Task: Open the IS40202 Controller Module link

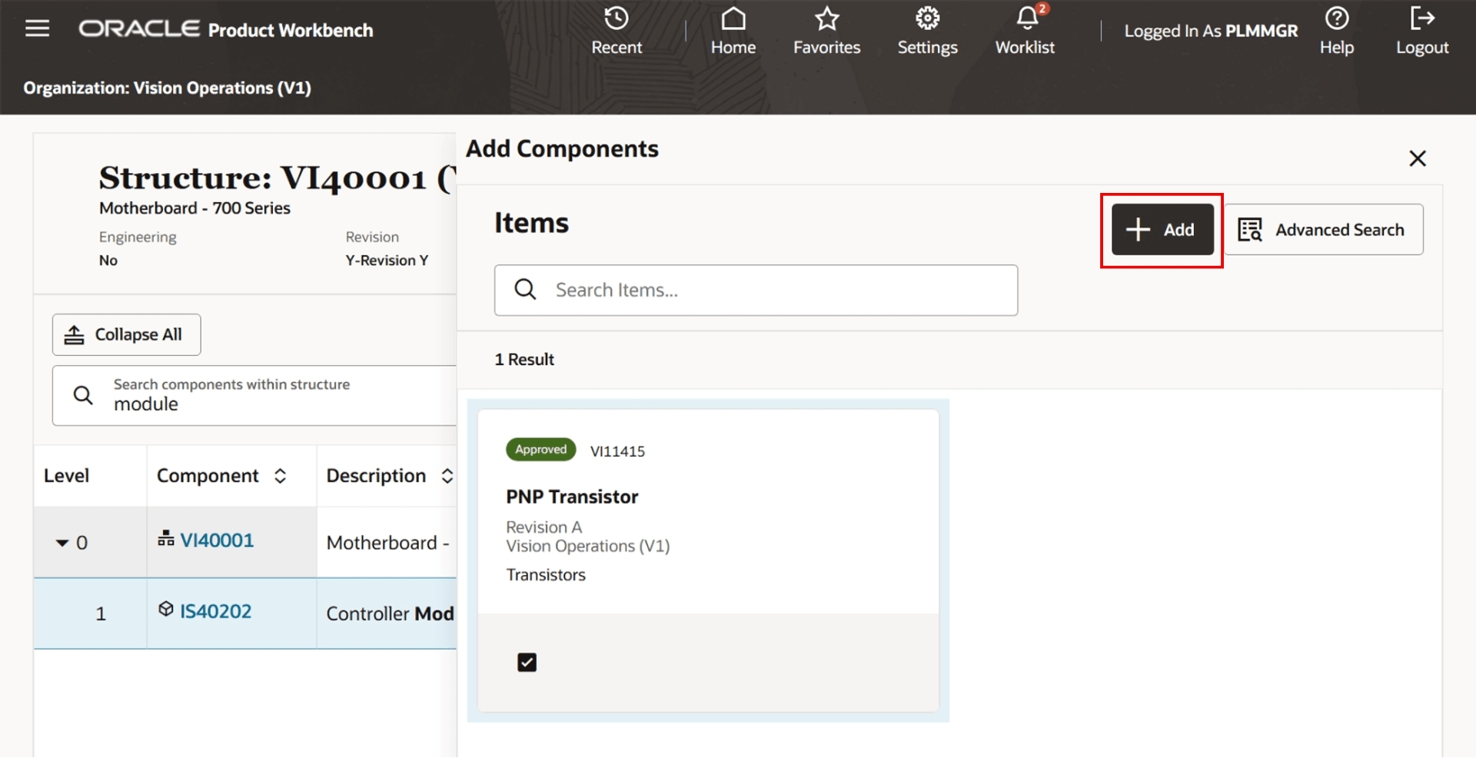Action: pyautogui.click(x=215, y=610)
